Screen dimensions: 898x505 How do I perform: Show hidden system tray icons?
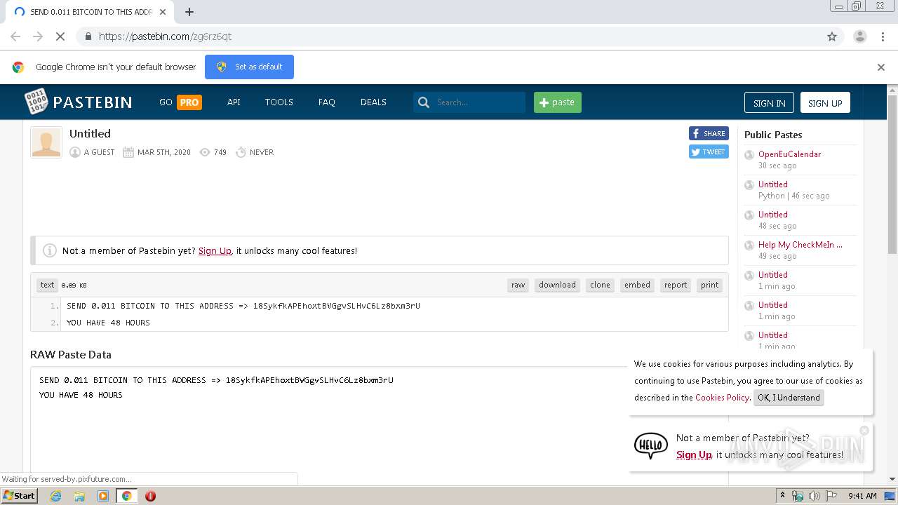coord(783,496)
